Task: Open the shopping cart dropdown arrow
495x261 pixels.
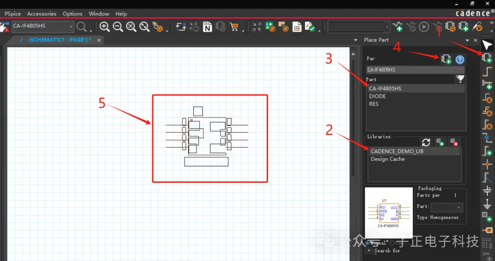Action: 243,31
